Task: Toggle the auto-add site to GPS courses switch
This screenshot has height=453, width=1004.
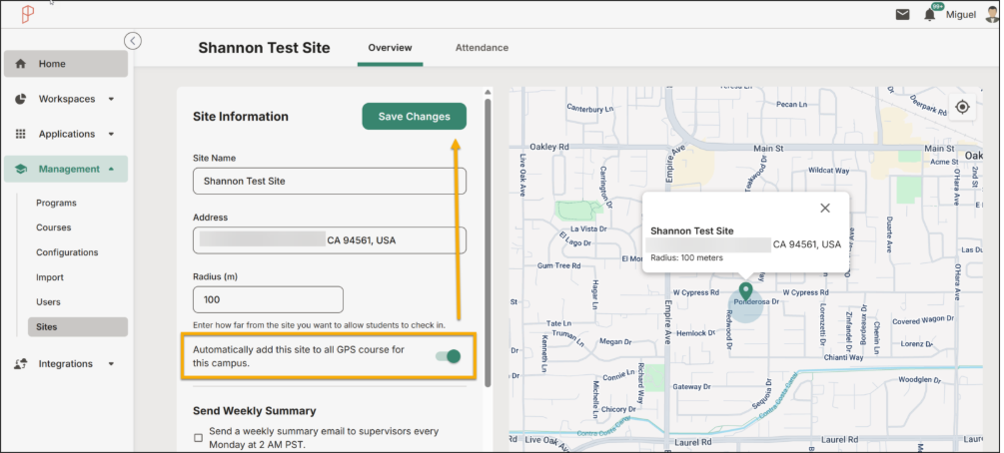Action: [449, 356]
